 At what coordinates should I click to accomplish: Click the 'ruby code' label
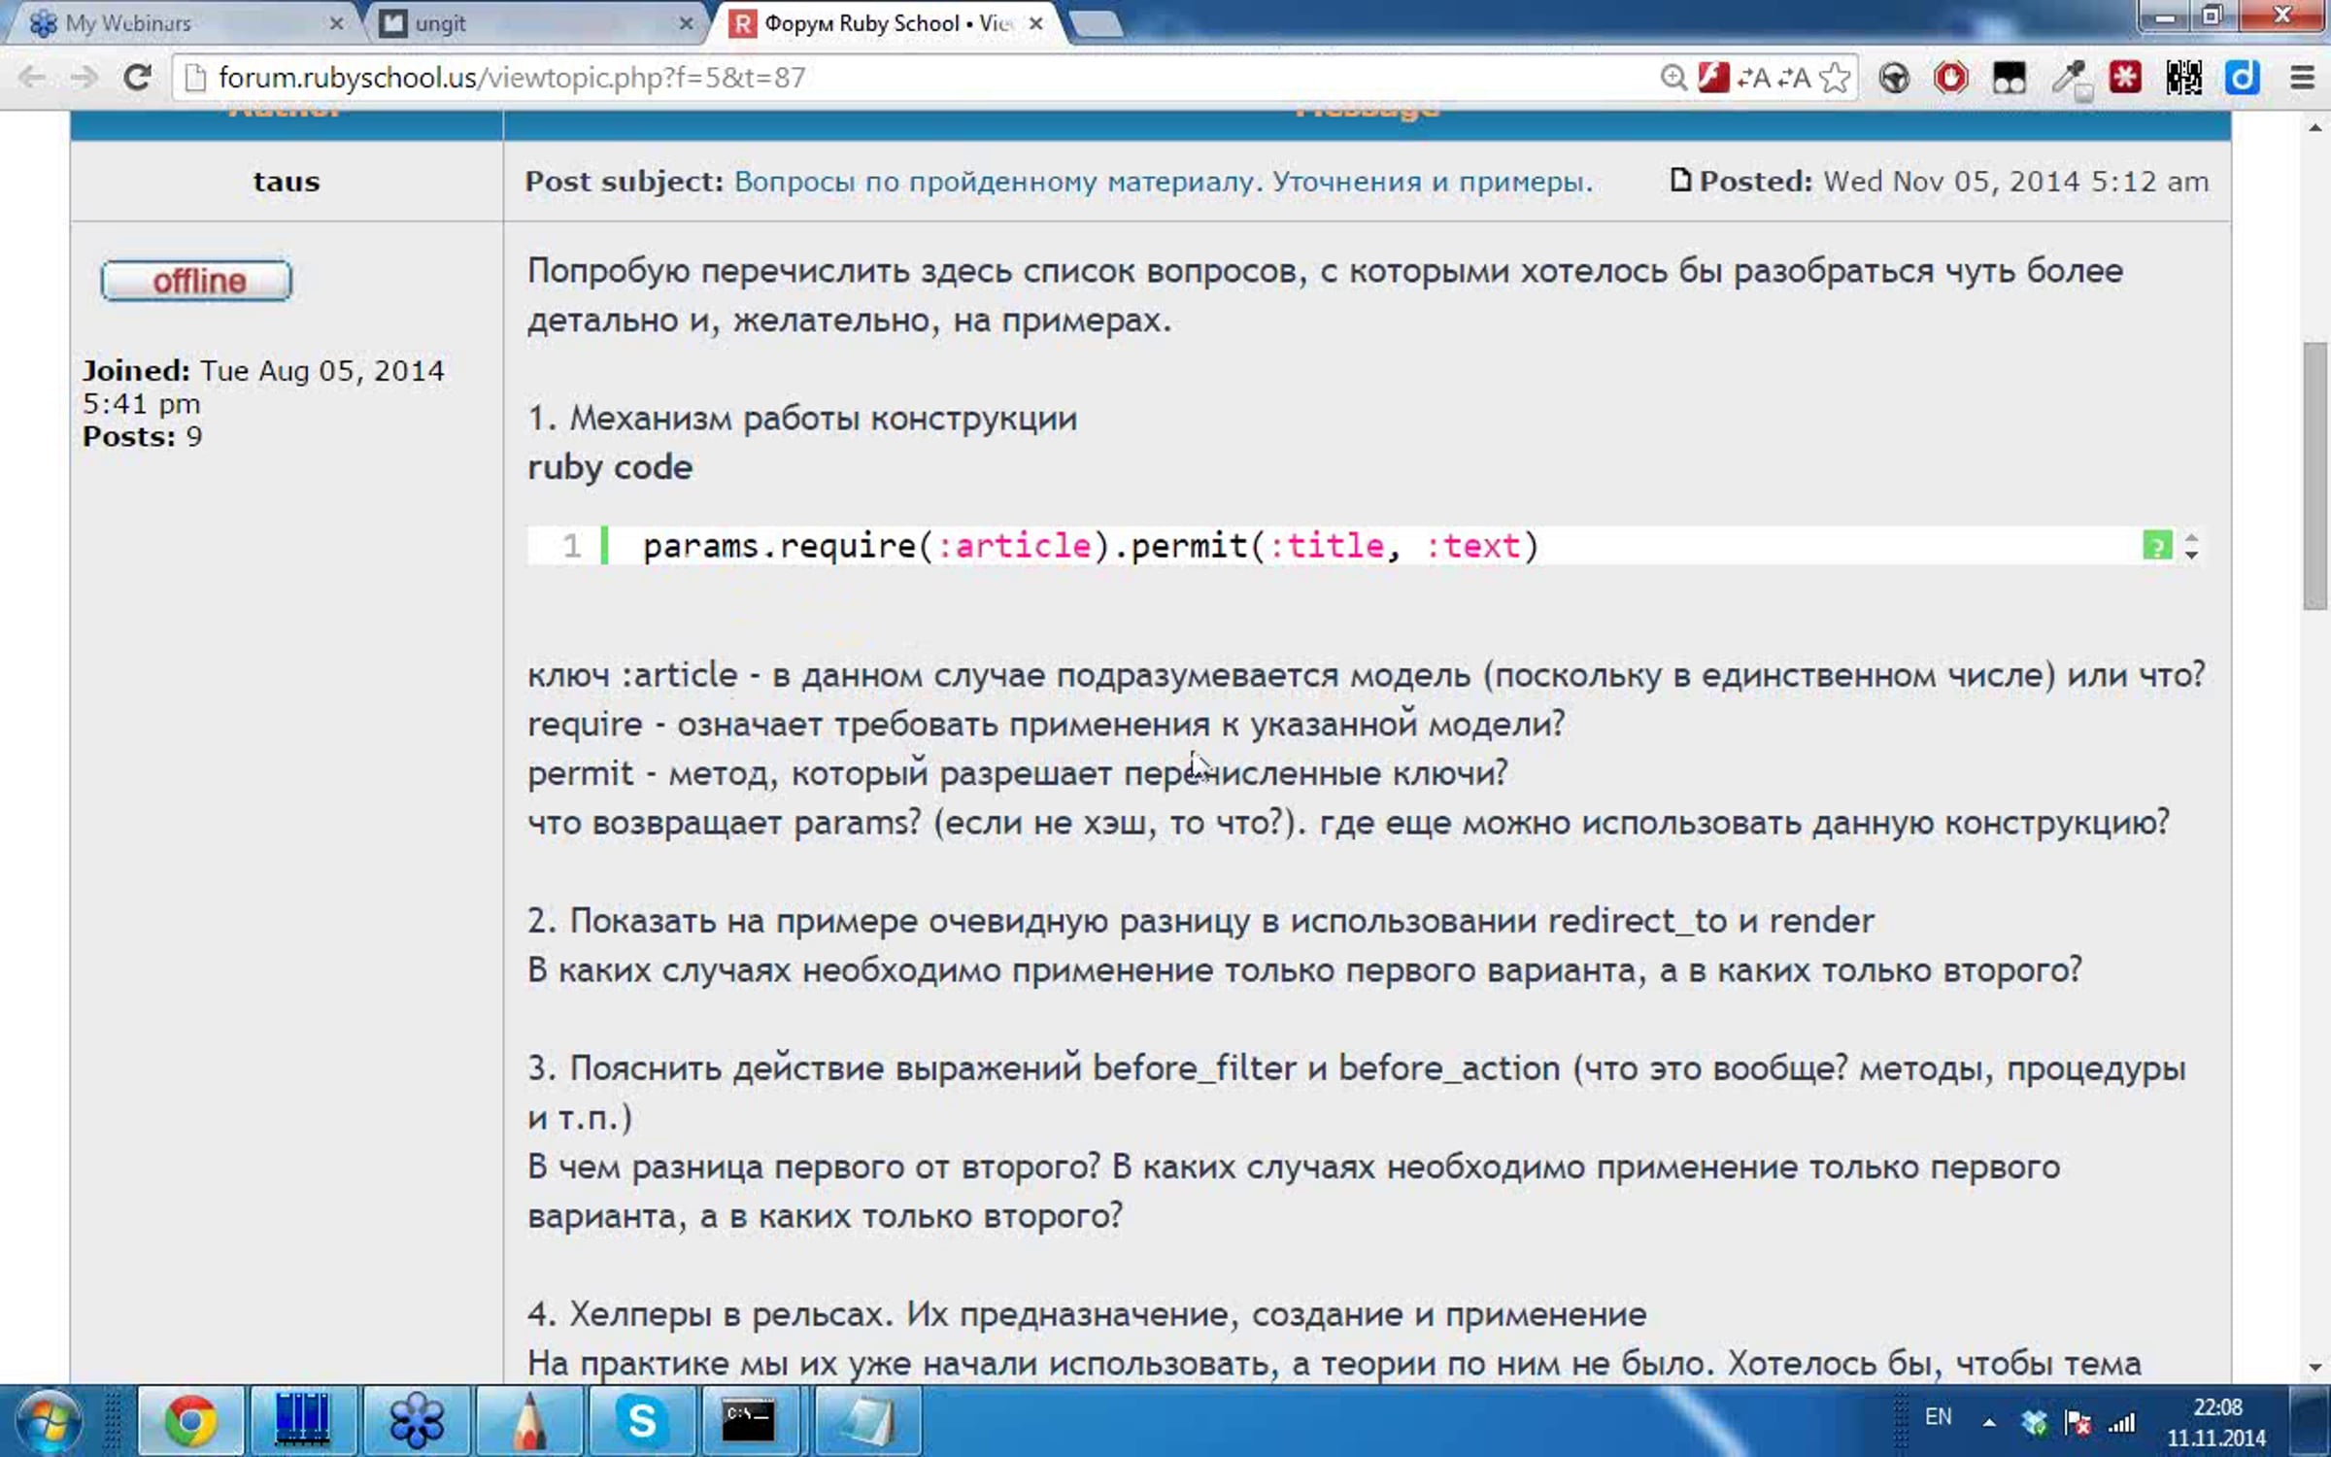tap(610, 467)
